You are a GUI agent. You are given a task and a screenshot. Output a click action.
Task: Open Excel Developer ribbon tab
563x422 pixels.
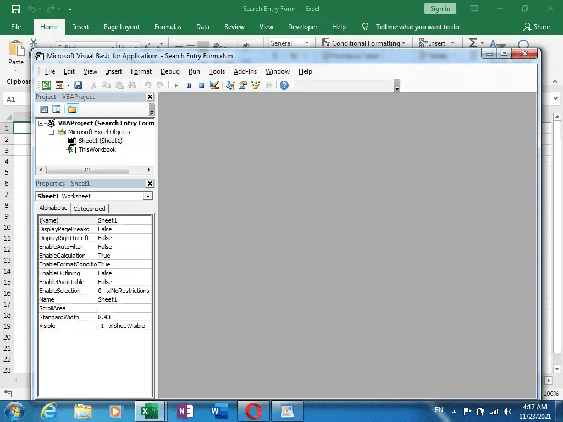pos(302,27)
